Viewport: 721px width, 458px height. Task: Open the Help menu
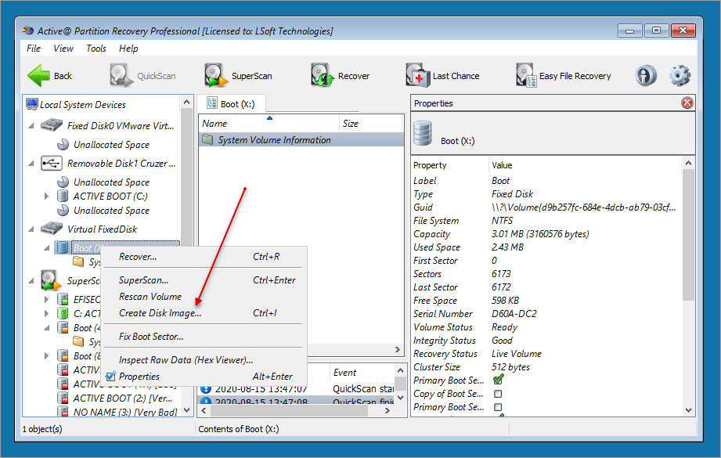128,49
